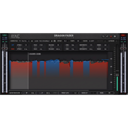Click the vertical fader handle
The width and height of the screenshot is (128, 128).
[117, 73]
